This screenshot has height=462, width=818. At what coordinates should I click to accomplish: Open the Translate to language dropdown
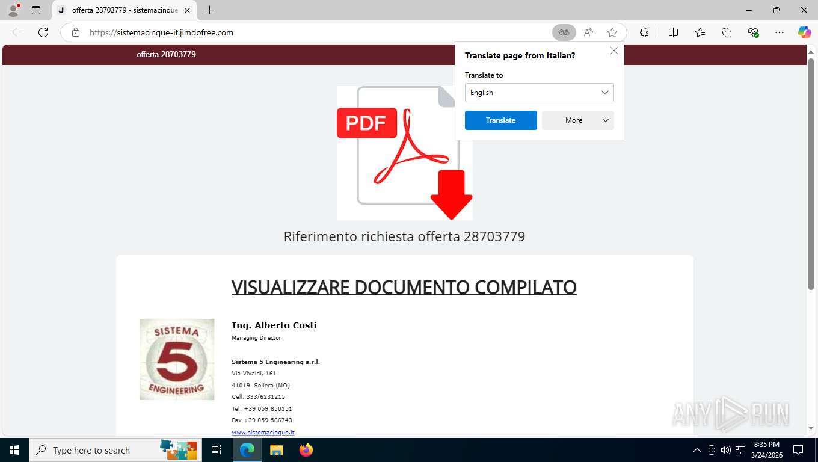[540, 93]
